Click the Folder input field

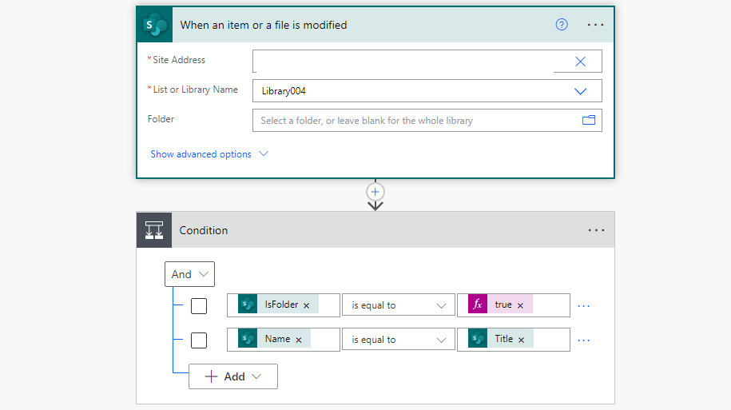coord(427,121)
